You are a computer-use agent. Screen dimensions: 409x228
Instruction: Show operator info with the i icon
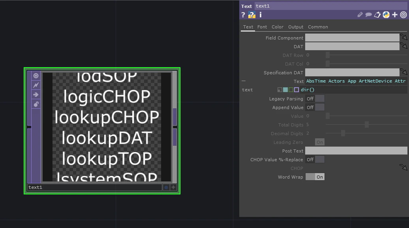click(x=260, y=15)
